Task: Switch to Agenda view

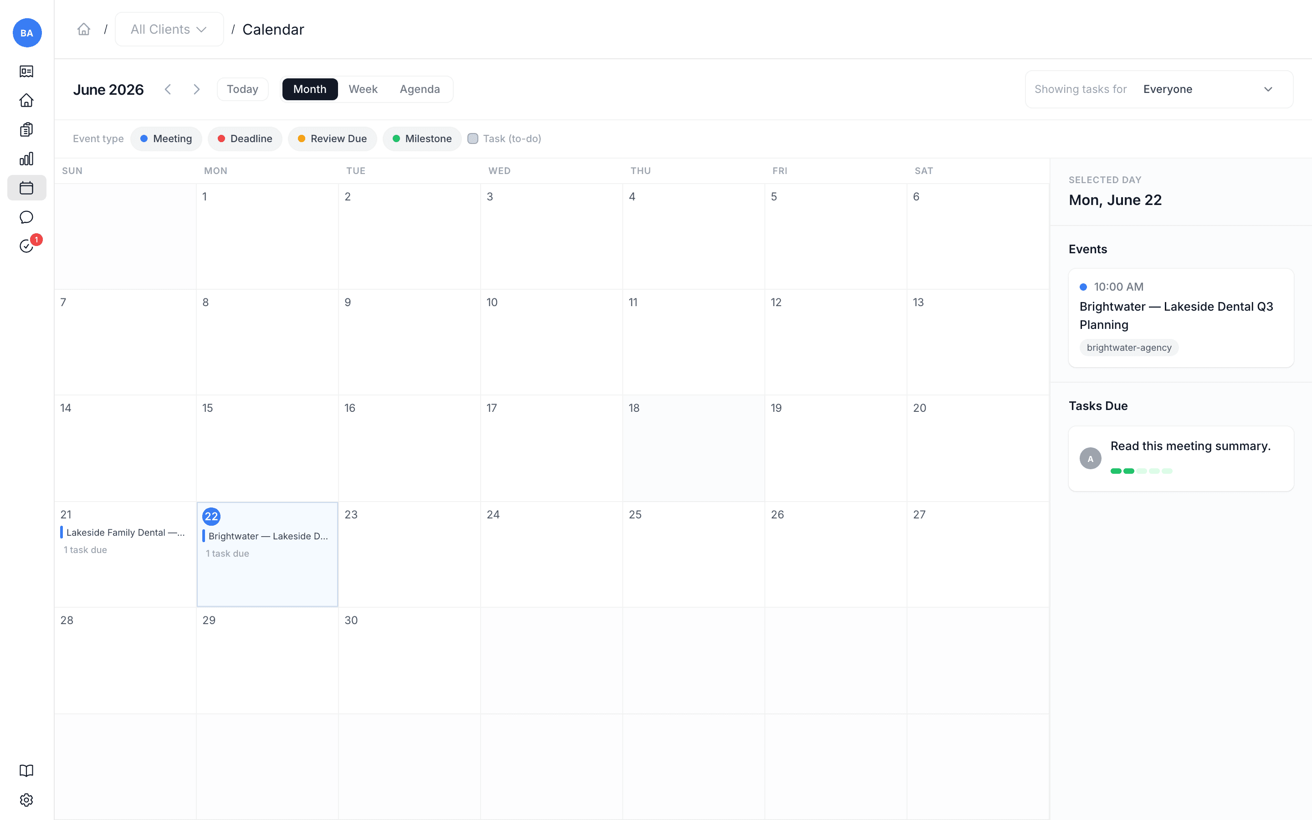Action: click(420, 89)
